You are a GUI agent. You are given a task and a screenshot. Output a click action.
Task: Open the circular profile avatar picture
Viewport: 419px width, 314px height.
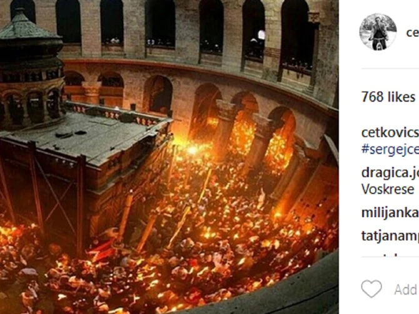point(378,32)
